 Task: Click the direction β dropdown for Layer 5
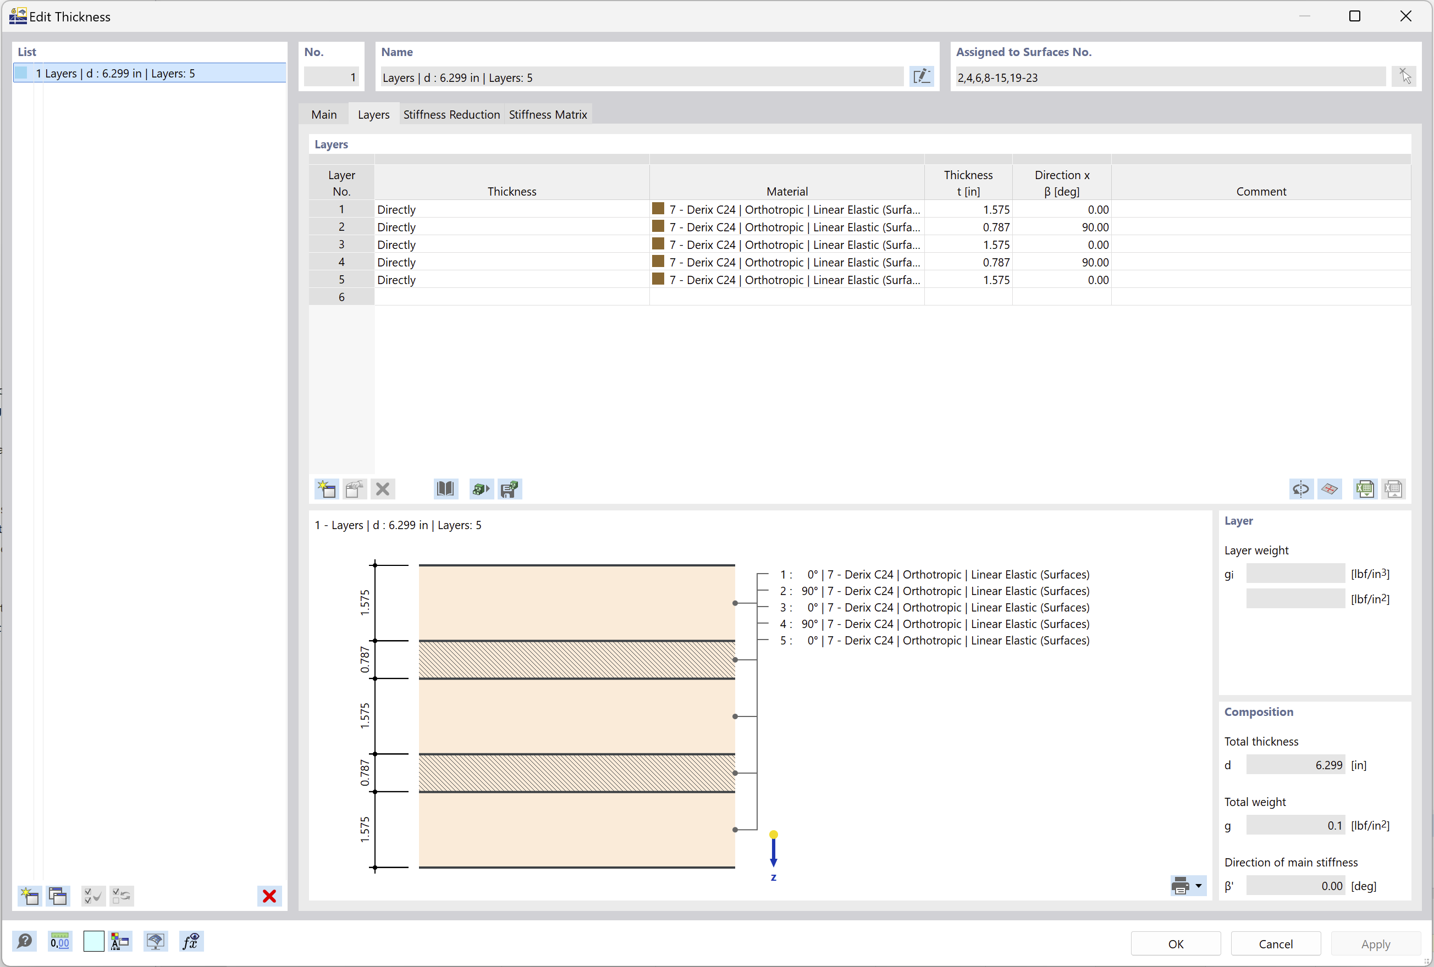click(1061, 280)
